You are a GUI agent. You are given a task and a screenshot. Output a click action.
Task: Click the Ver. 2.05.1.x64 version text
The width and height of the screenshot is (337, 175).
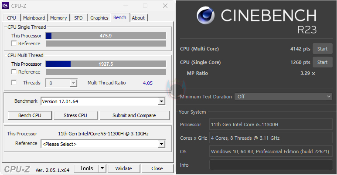[52, 170]
